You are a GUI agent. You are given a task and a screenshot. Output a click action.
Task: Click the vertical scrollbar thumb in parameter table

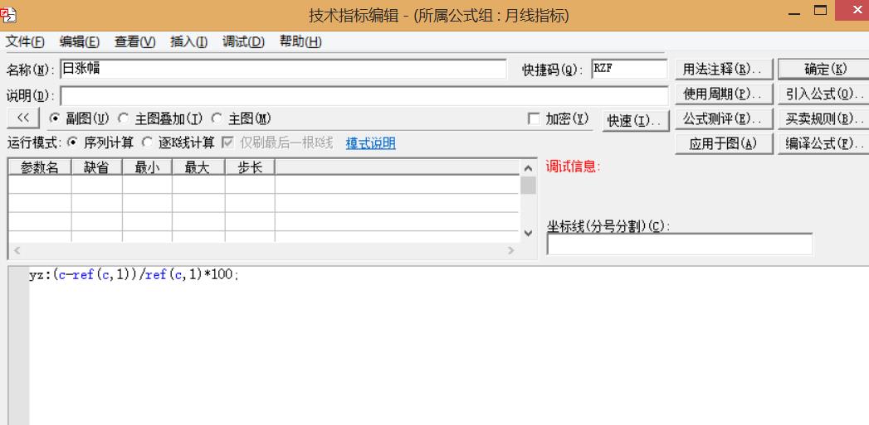coord(528,186)
